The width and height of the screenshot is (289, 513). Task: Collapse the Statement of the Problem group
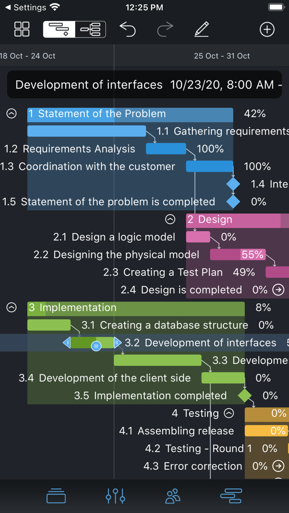point(12,114)
